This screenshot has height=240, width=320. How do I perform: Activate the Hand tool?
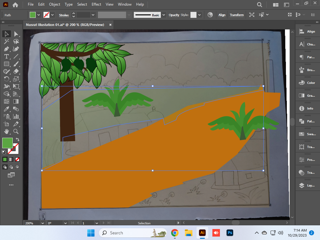(6, 131)
